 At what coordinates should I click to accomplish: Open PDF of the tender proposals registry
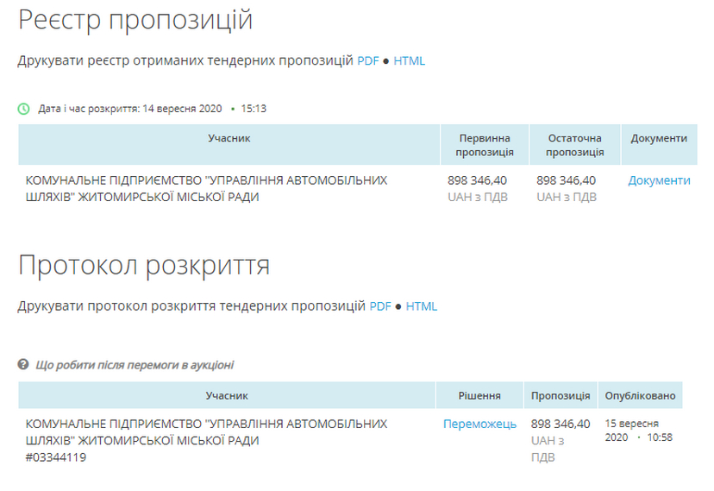pos(368,61)
